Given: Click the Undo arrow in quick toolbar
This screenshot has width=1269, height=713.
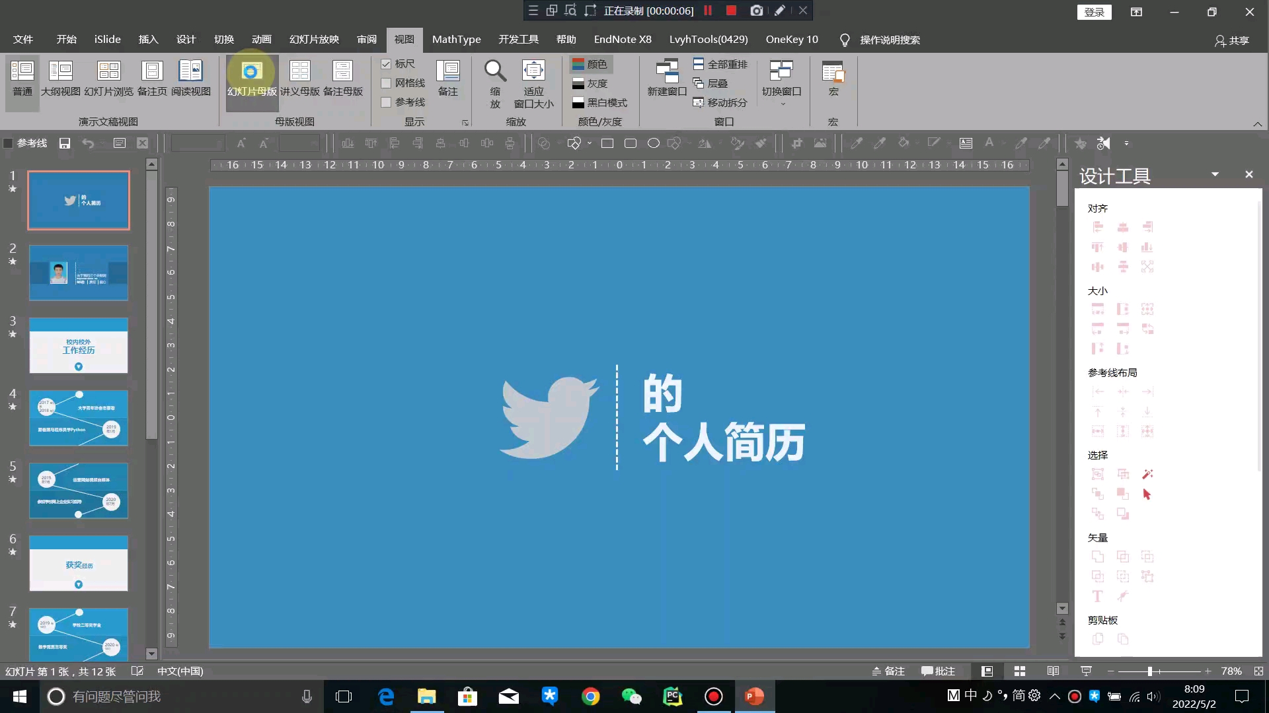Looking at the screenshot, I should [88, 143].
